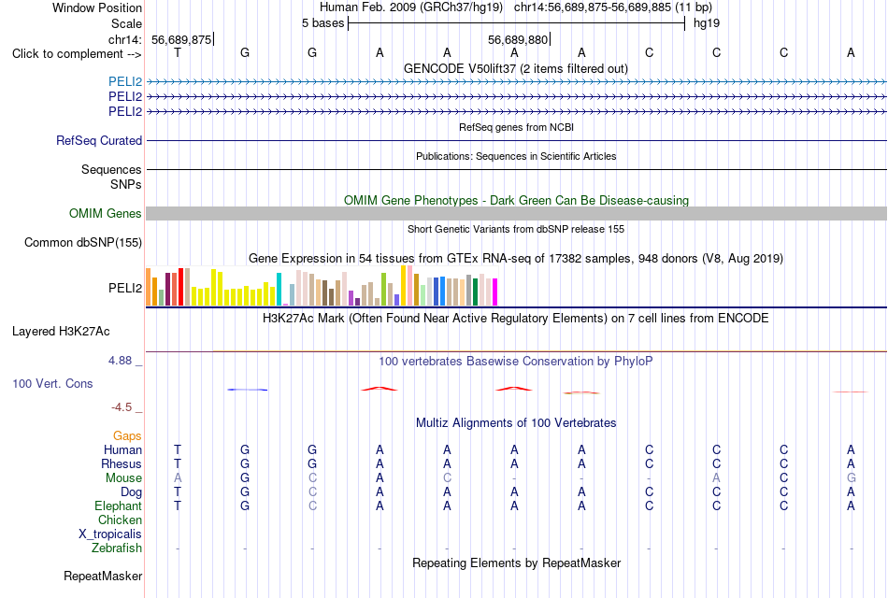Open the Layered H3K27Ac track label

coord(61,332)
